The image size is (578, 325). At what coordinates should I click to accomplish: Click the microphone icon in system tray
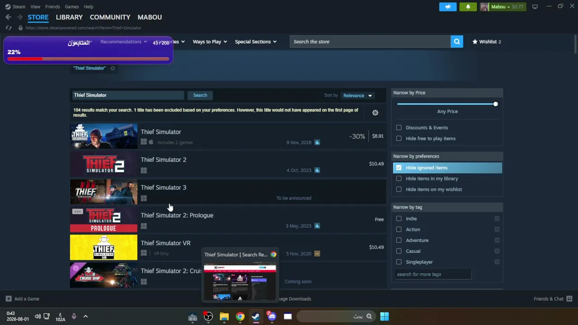(x=74, y=316)
